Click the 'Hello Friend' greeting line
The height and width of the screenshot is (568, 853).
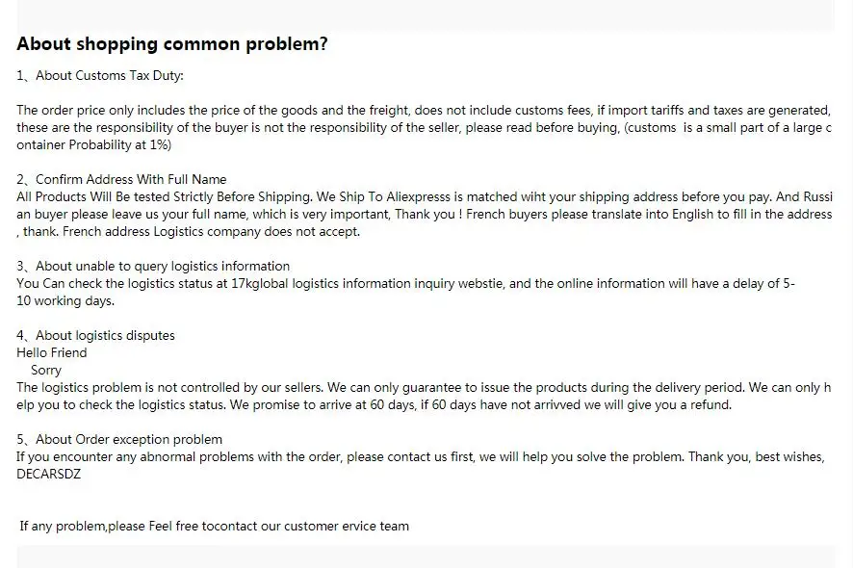[52, 352]
